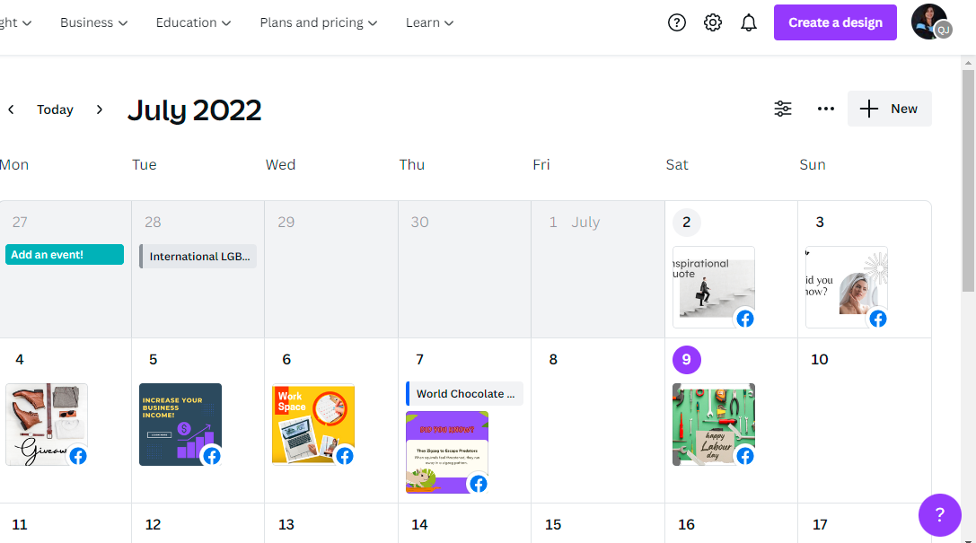Click the Create a design button

[x=835, y=22]
